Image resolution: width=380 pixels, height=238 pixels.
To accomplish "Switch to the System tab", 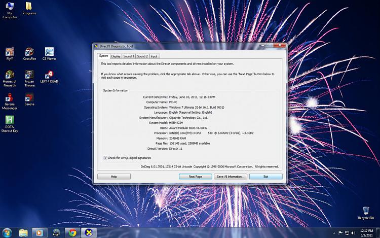I will tap(103, 56).
